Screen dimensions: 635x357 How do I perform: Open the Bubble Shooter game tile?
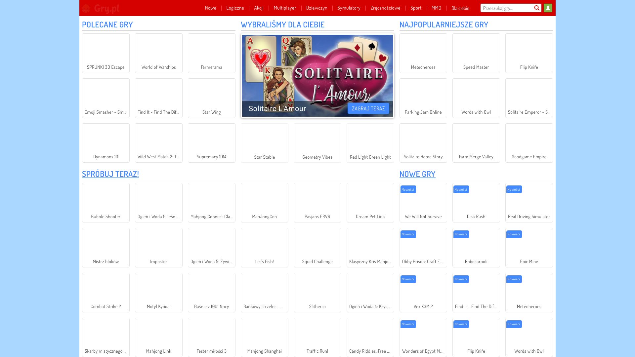(x=106, y=203)
